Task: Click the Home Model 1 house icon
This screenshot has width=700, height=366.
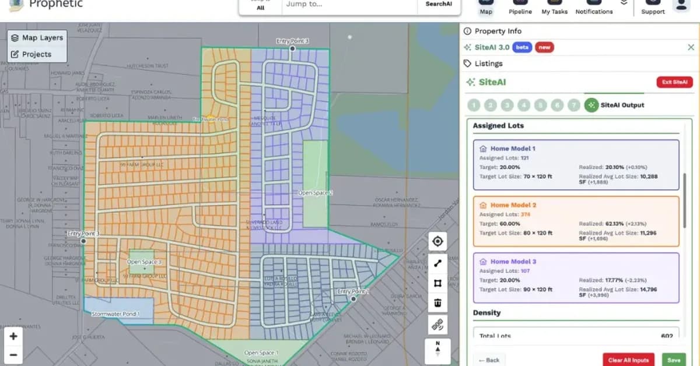Action: point(483,149)
